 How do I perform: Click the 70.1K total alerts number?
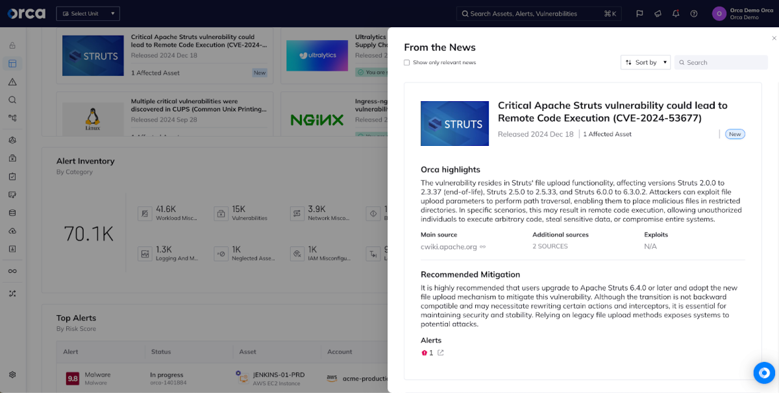(x=89, y=233)
